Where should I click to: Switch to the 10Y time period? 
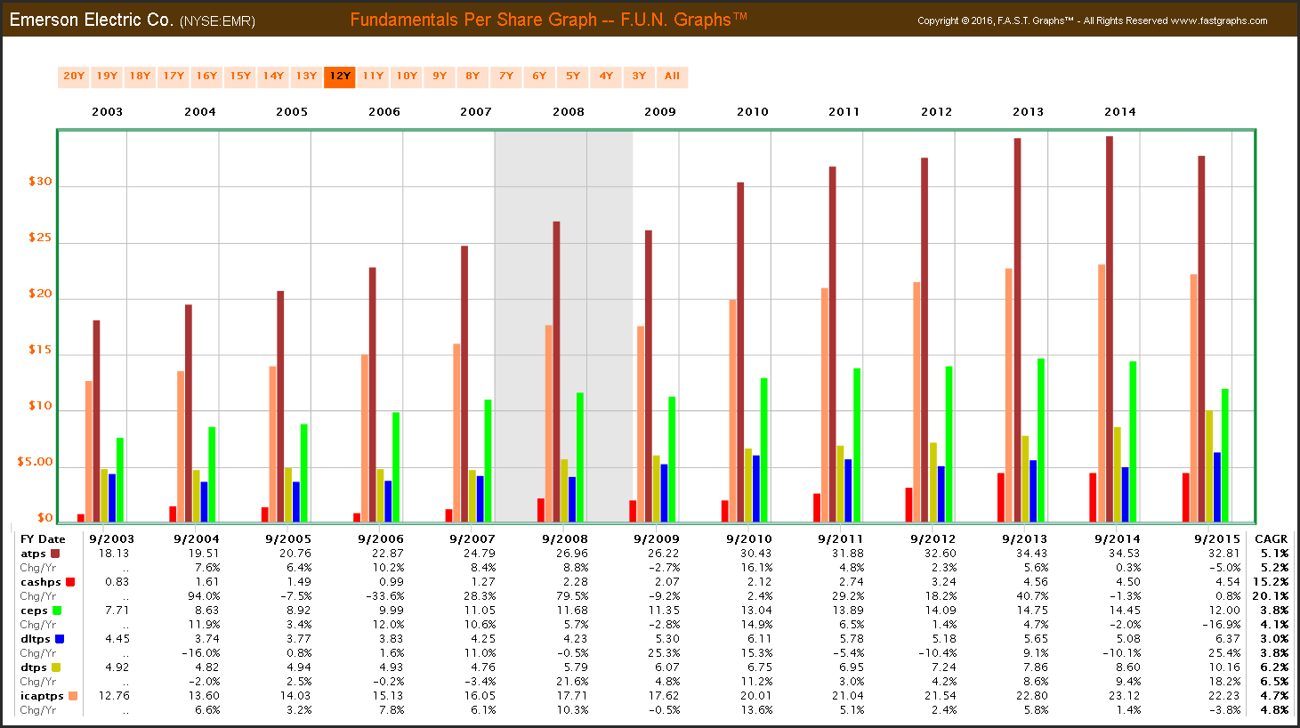pyautogui.click(x=407, y=77)
